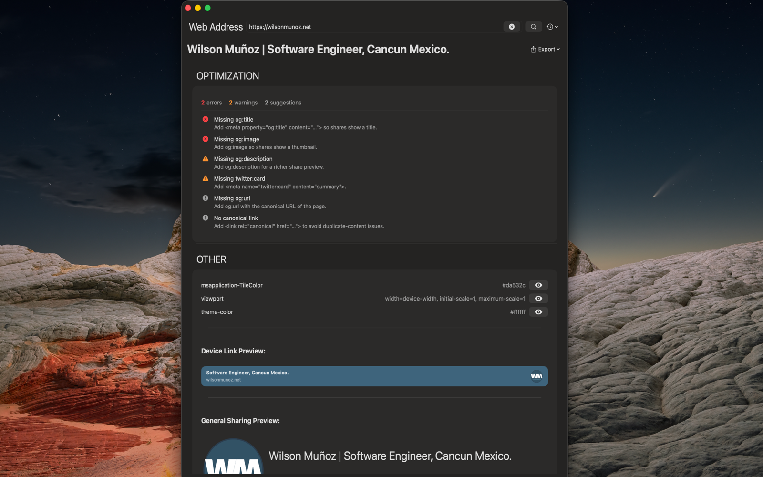763x477 pixels.
Task: Click the Device Link Preview banner
Action: (374, 376)
